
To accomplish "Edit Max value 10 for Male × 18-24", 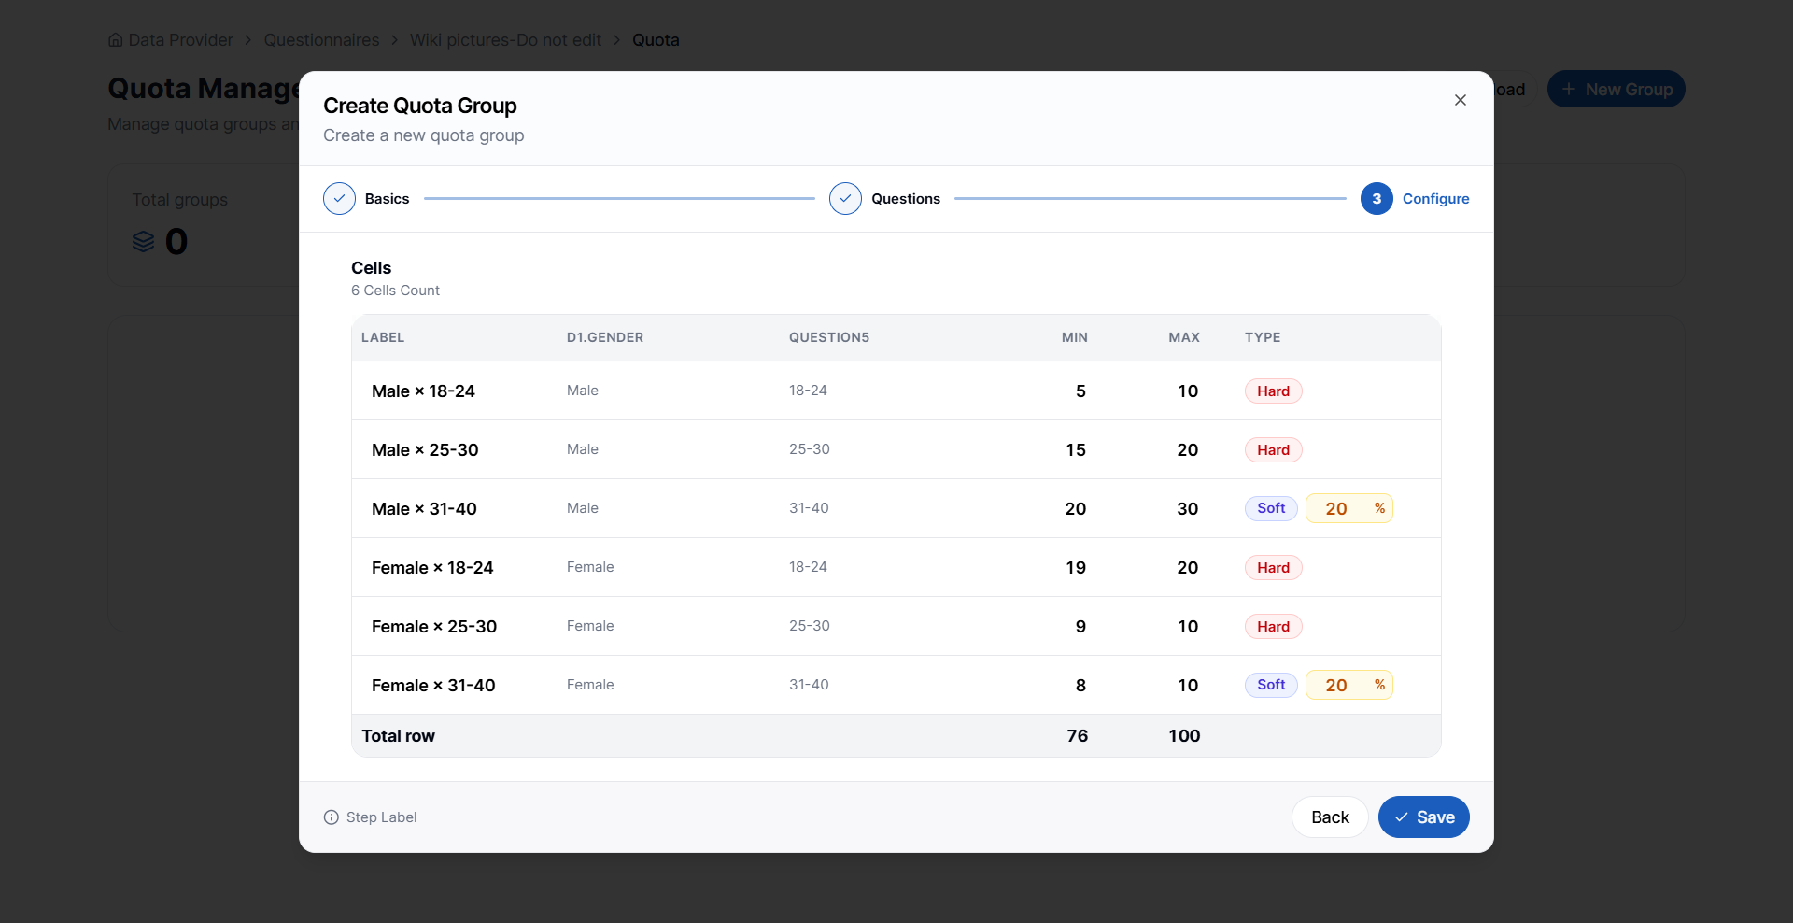I will 1188,391.
